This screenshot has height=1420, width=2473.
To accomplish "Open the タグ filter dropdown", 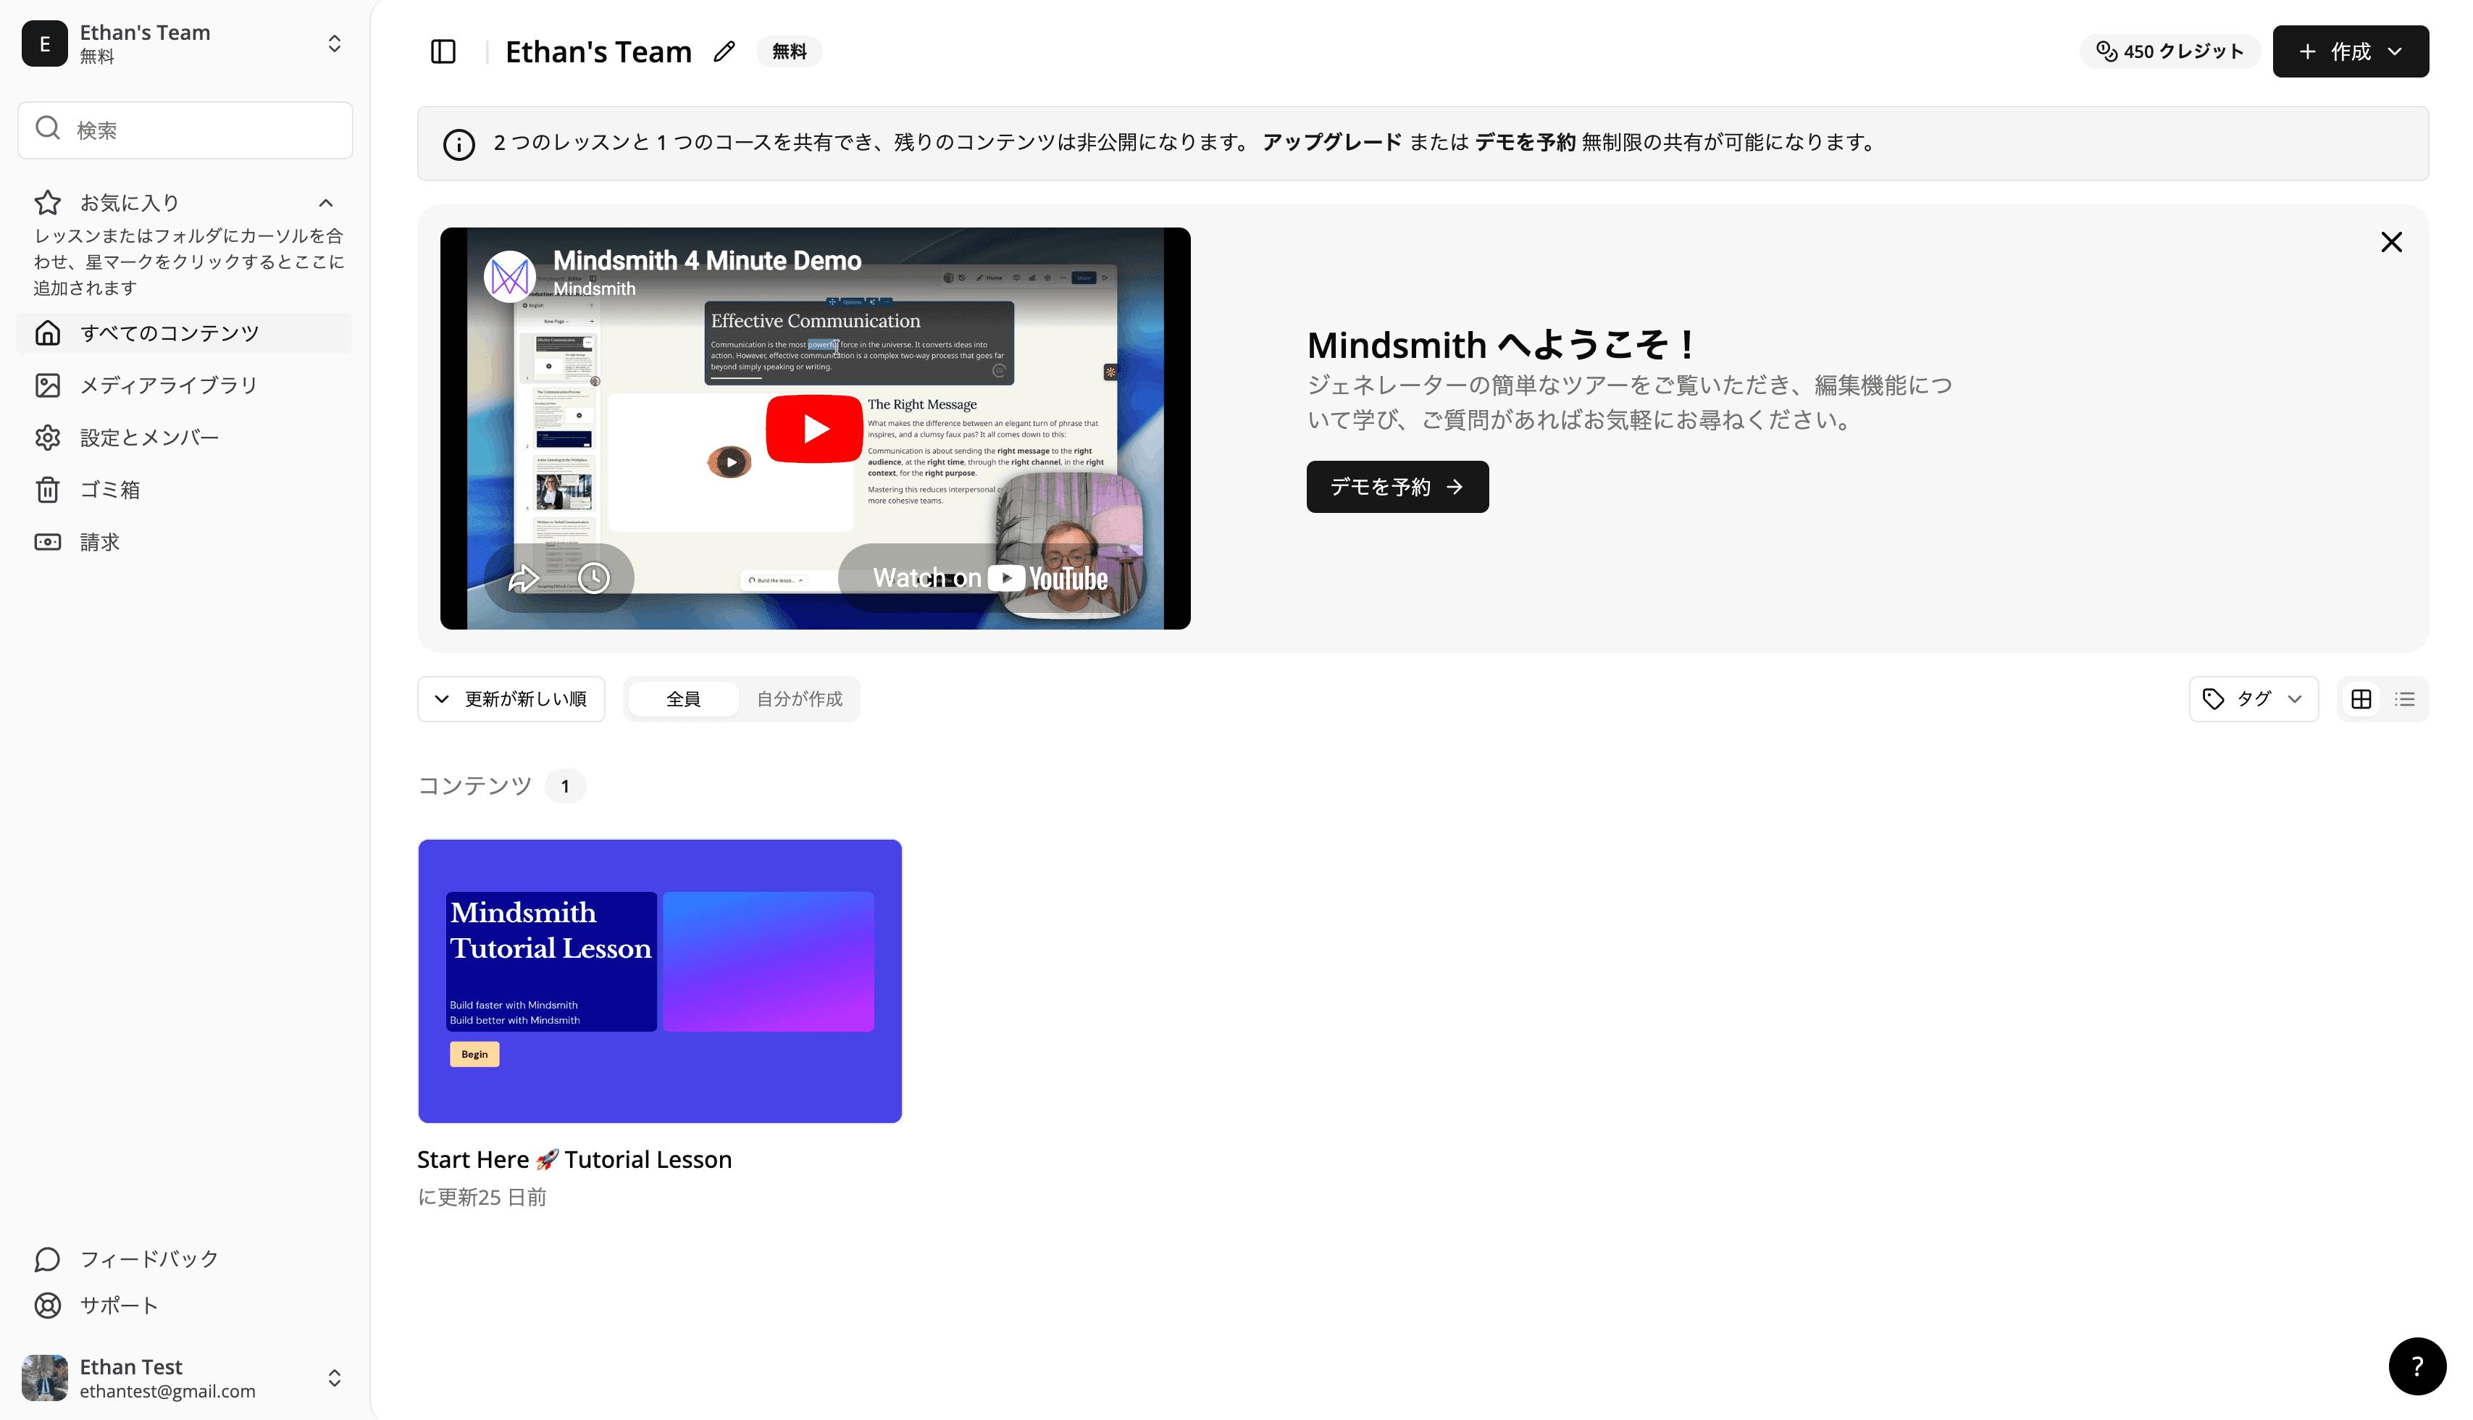I will pos(2253,699).
